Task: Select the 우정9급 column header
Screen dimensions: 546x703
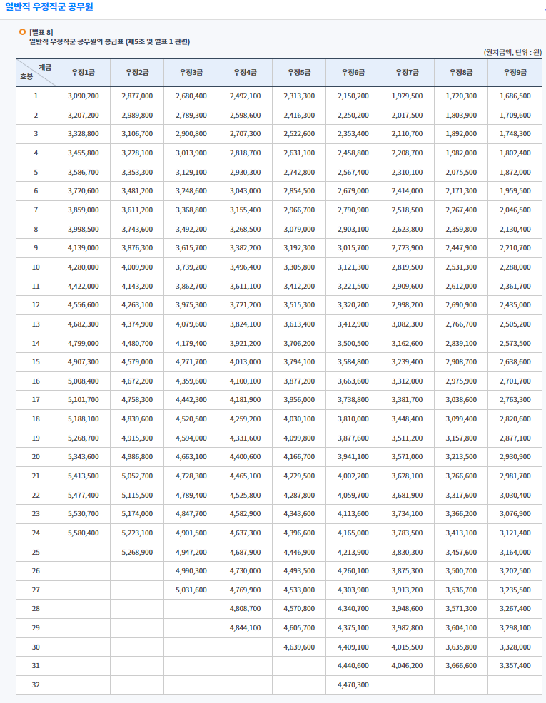Action: point(515,72)
